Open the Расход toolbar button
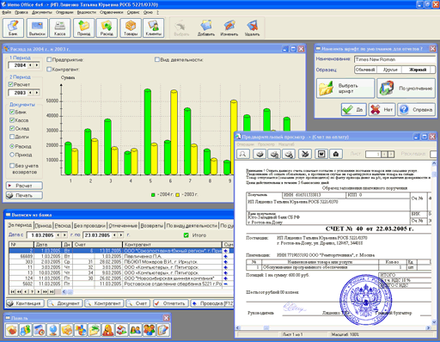 tap(107, 27)
